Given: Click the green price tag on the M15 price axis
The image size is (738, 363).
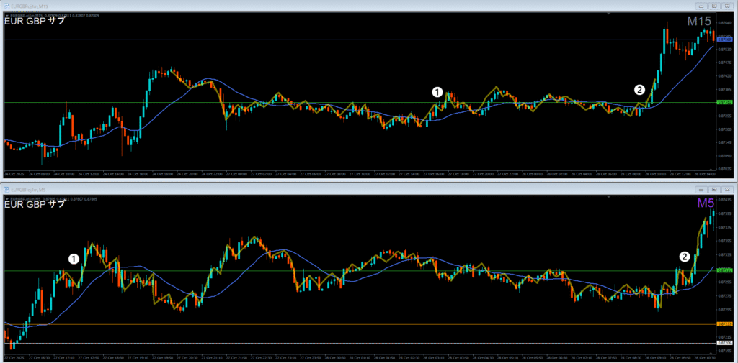Looking at the screenshot, I should [724, 102].
